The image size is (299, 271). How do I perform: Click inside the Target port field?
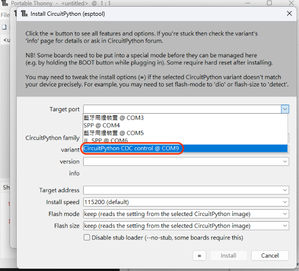coord(182,109)
